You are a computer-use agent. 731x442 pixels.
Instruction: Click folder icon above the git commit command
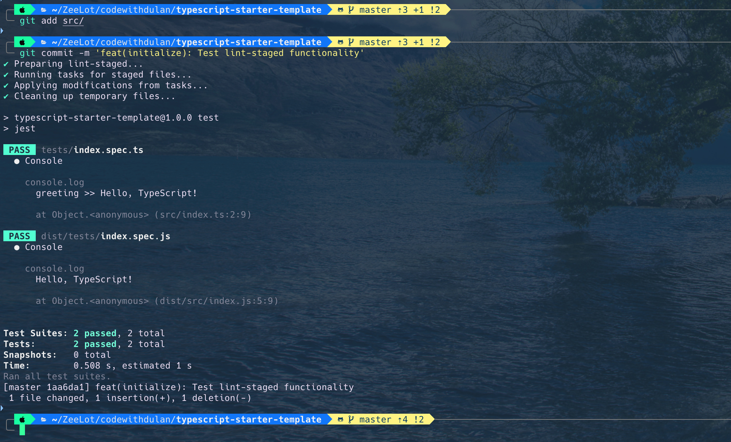43,42
